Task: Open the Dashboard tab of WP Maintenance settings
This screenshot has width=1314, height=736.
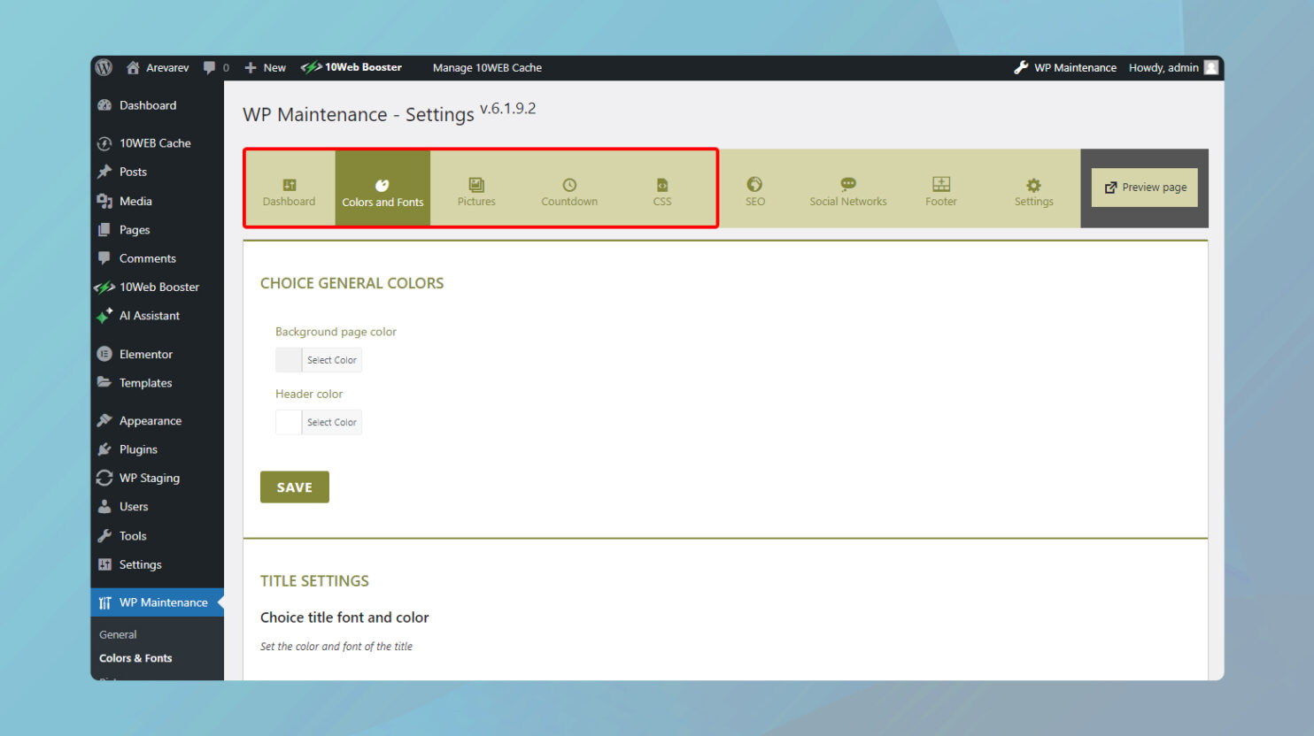Action: [289, 188]
